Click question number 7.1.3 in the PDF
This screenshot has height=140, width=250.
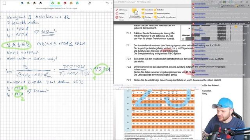(x=129, y=33)
